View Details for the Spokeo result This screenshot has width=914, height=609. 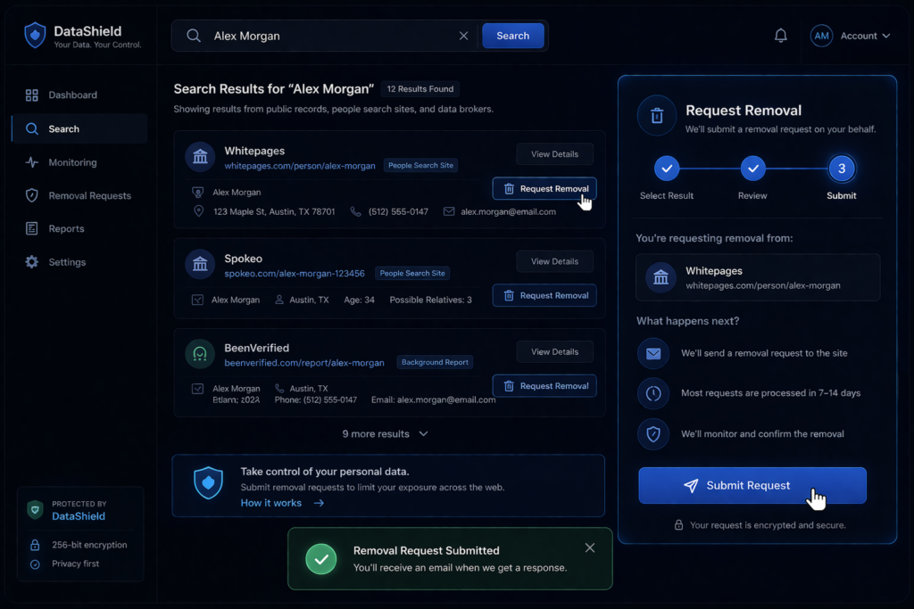point(554,261)
